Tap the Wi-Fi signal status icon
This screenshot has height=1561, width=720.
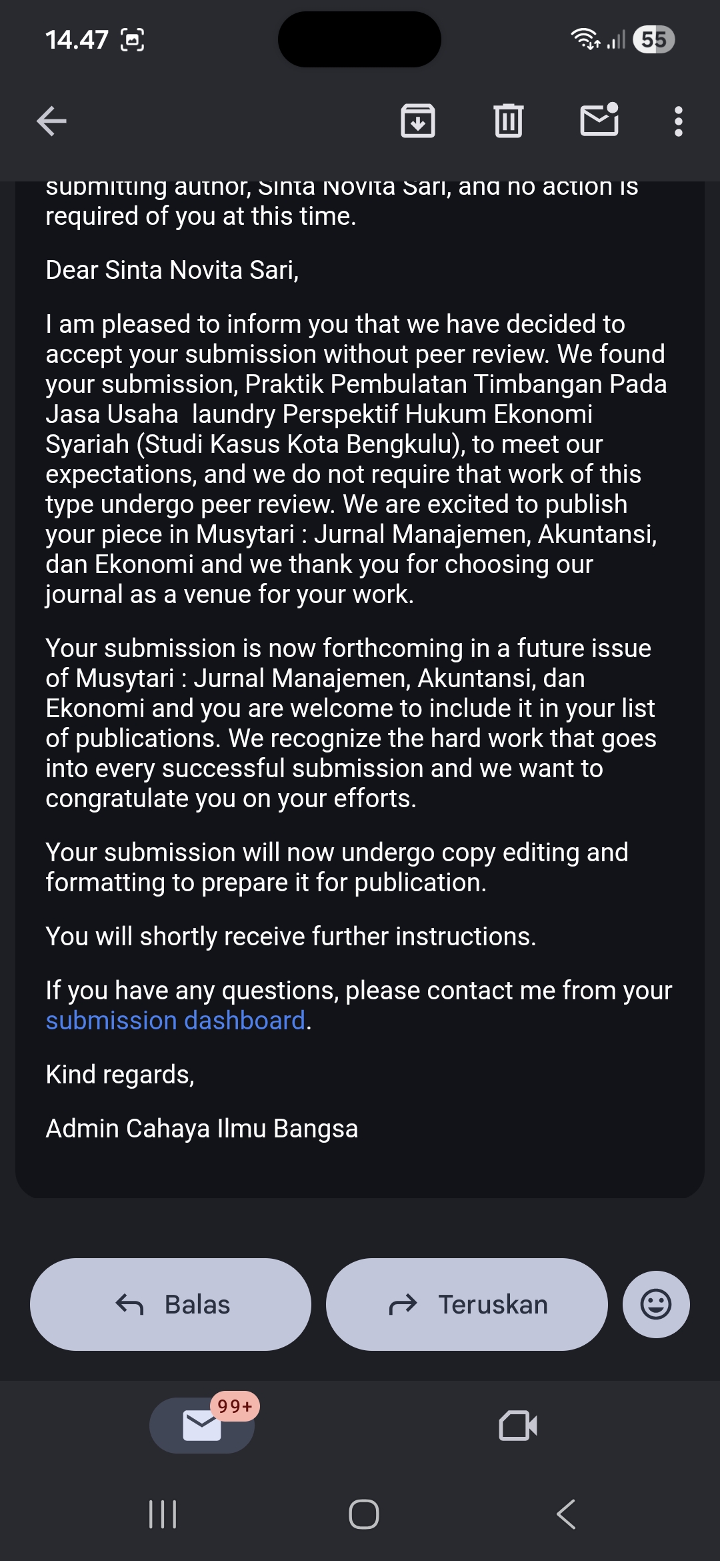(585, 40)
